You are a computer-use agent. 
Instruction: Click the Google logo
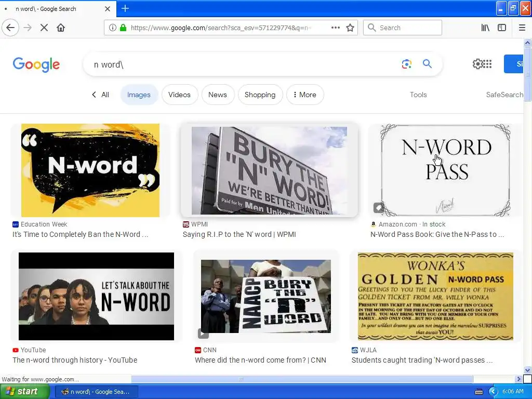tap(36, 64)
